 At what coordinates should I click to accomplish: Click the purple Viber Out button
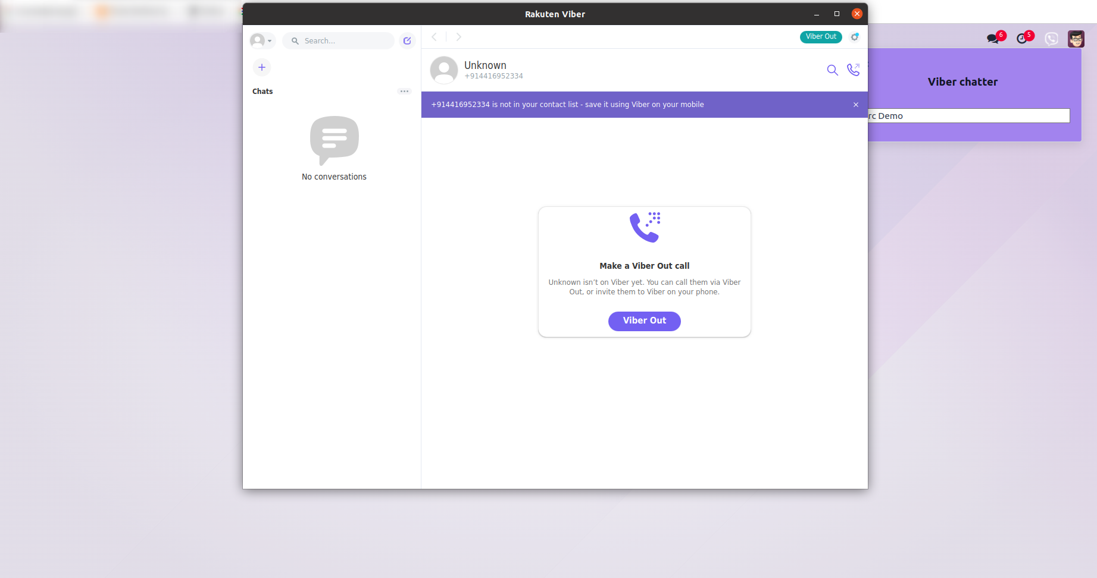645,321
